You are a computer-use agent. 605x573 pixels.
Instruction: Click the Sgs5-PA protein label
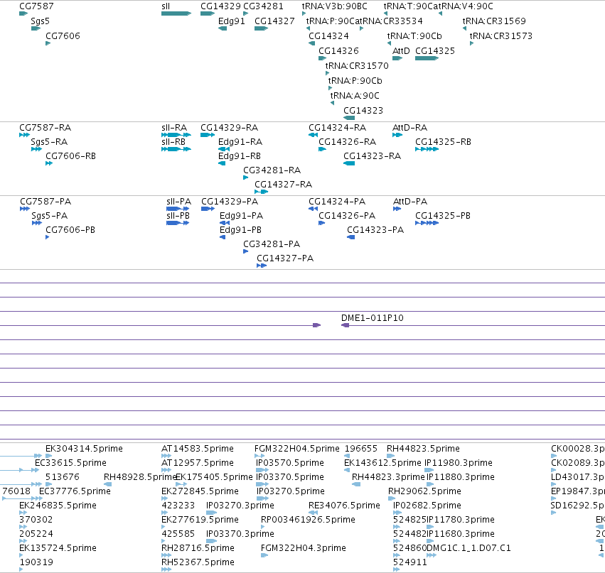coord(49,216)
